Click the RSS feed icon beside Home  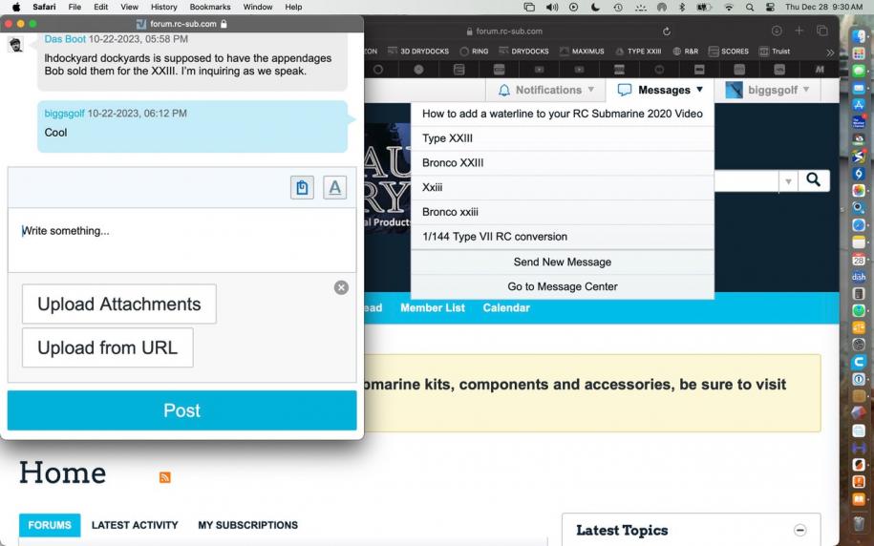click(x=165, y=477)
